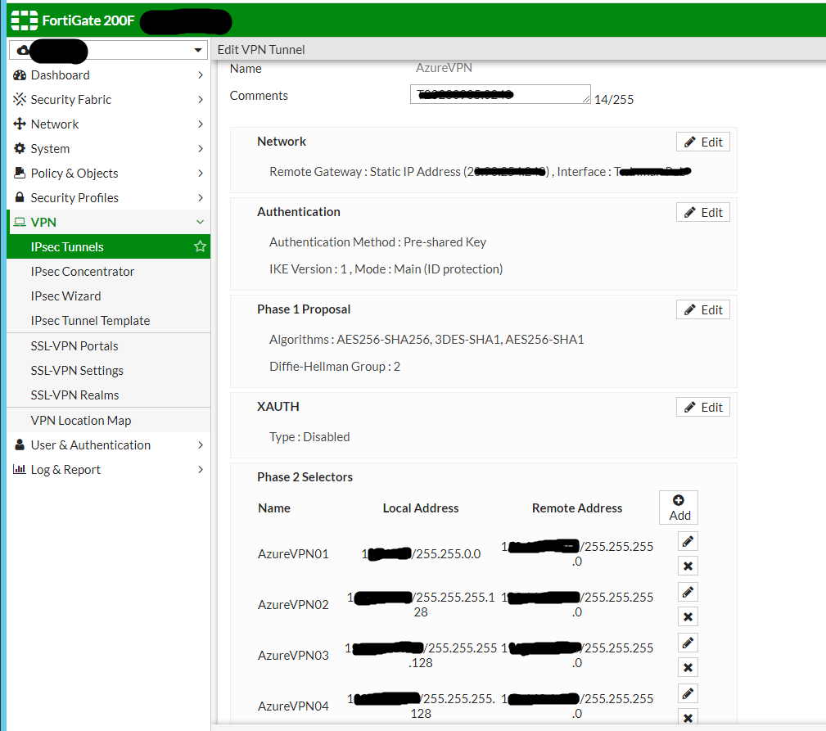
Task: Click the Security Fabric icon
Action: (20, 99)
